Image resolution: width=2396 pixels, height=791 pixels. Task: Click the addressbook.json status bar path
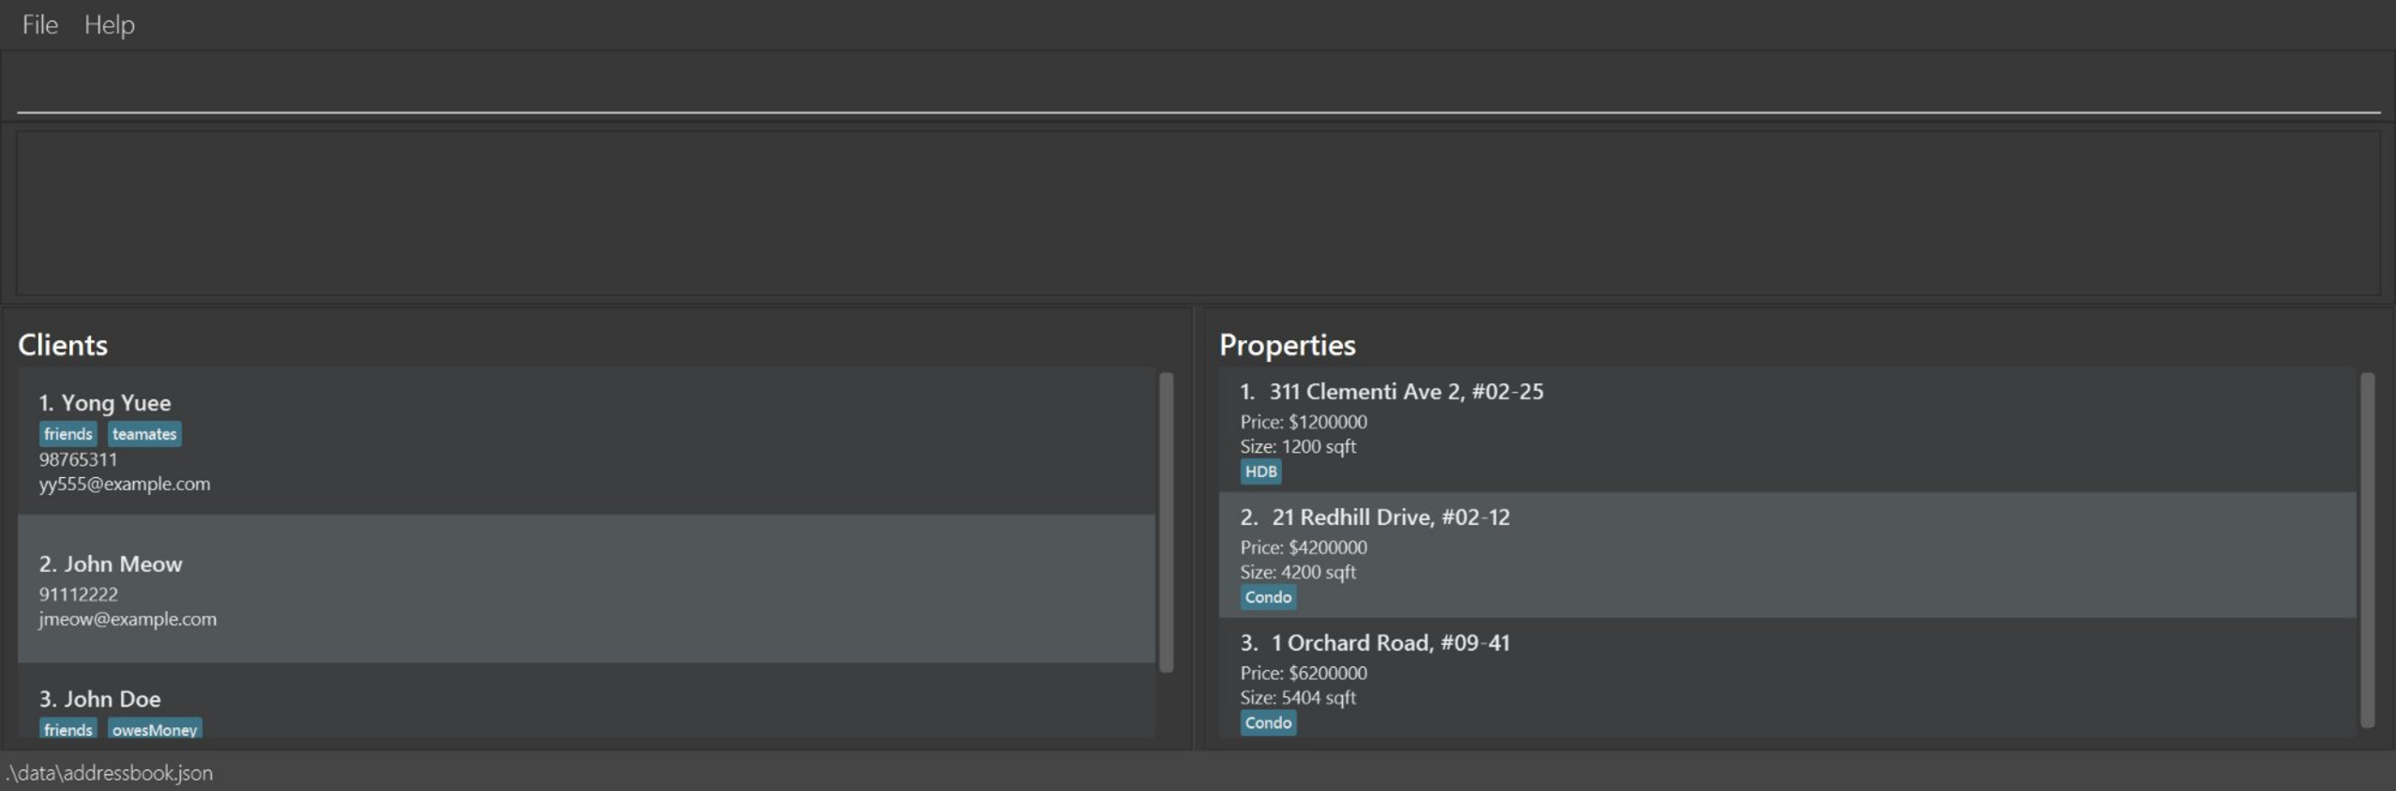pyautogui.click(x=110, y=773)
